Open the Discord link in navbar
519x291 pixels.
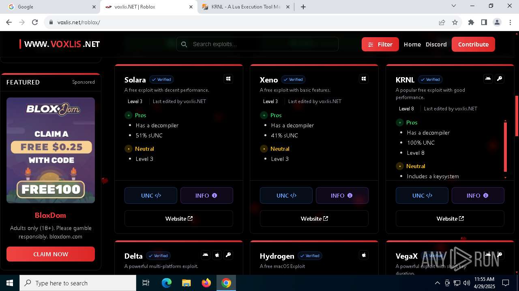click(436, 44)
